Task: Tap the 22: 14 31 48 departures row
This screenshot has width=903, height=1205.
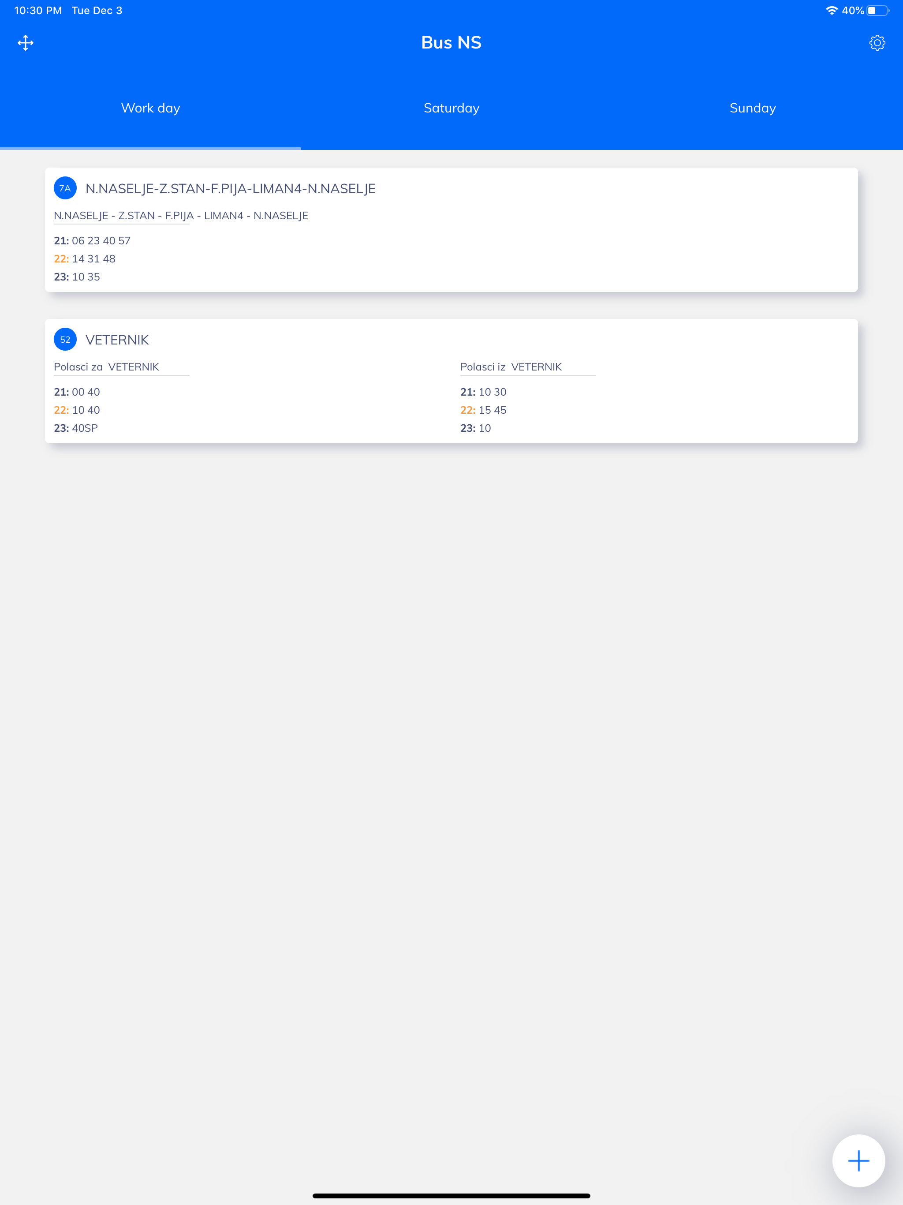Action: point(84,259)
